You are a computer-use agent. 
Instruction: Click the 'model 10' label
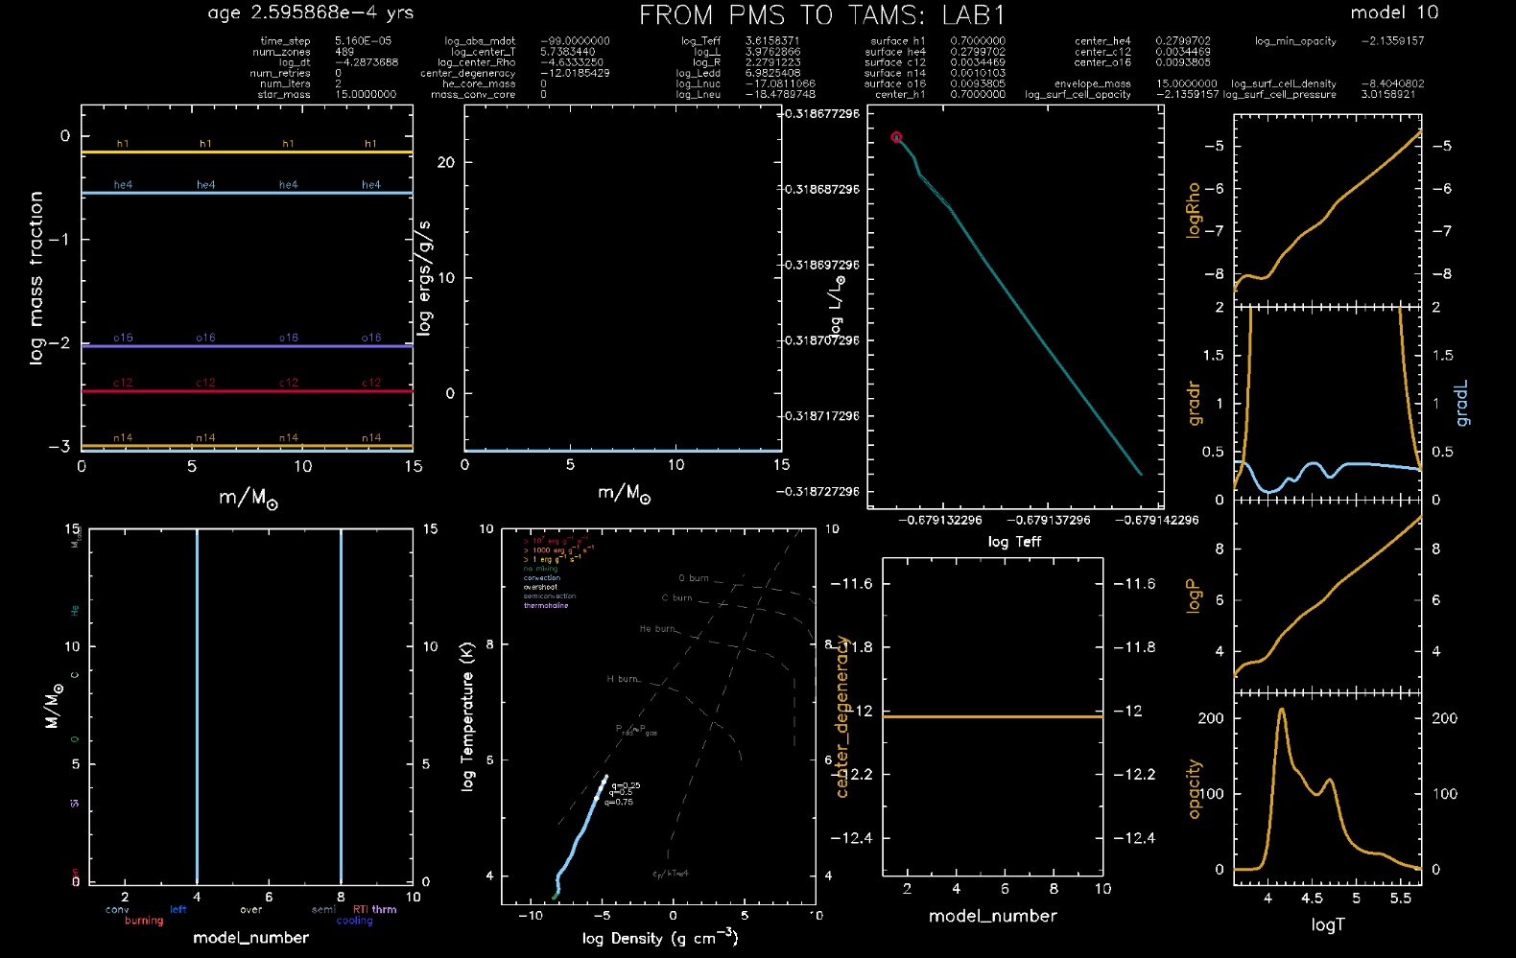1394,12
